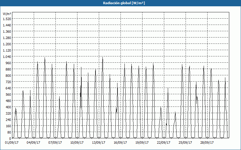Screen dimensions: 241x150
Task: Select the 01/09/17 date label
Action: (12, 143)
